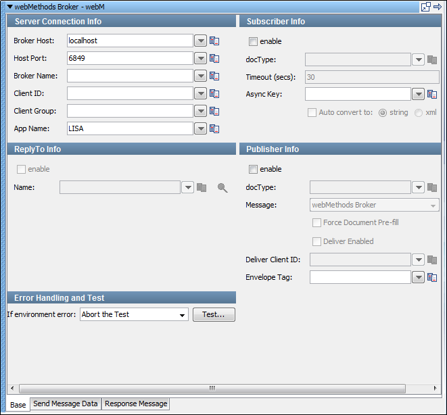Viewport: 447px width, 415px height.
Task: Switch to the Send Message Data tab
Action: [x=66, y=404]
